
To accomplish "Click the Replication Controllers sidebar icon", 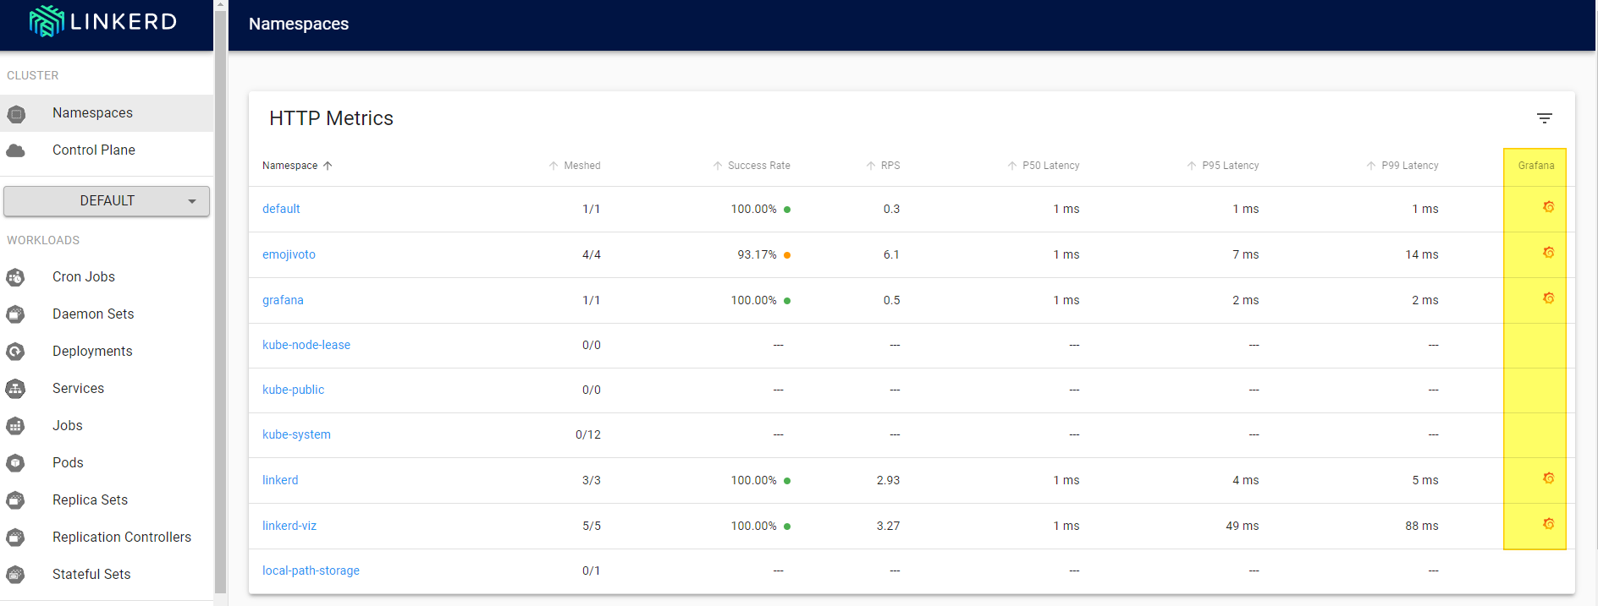I will pos(16,538).
